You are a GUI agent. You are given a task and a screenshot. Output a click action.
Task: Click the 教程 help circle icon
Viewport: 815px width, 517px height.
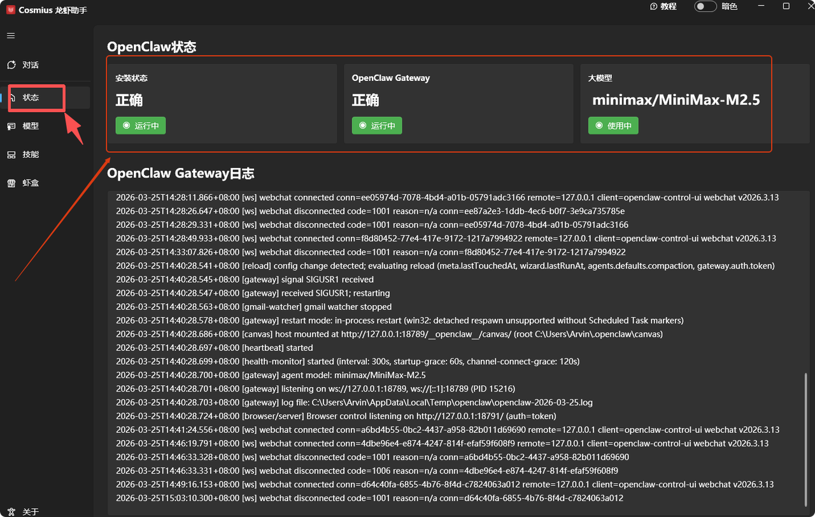(653, 6)
